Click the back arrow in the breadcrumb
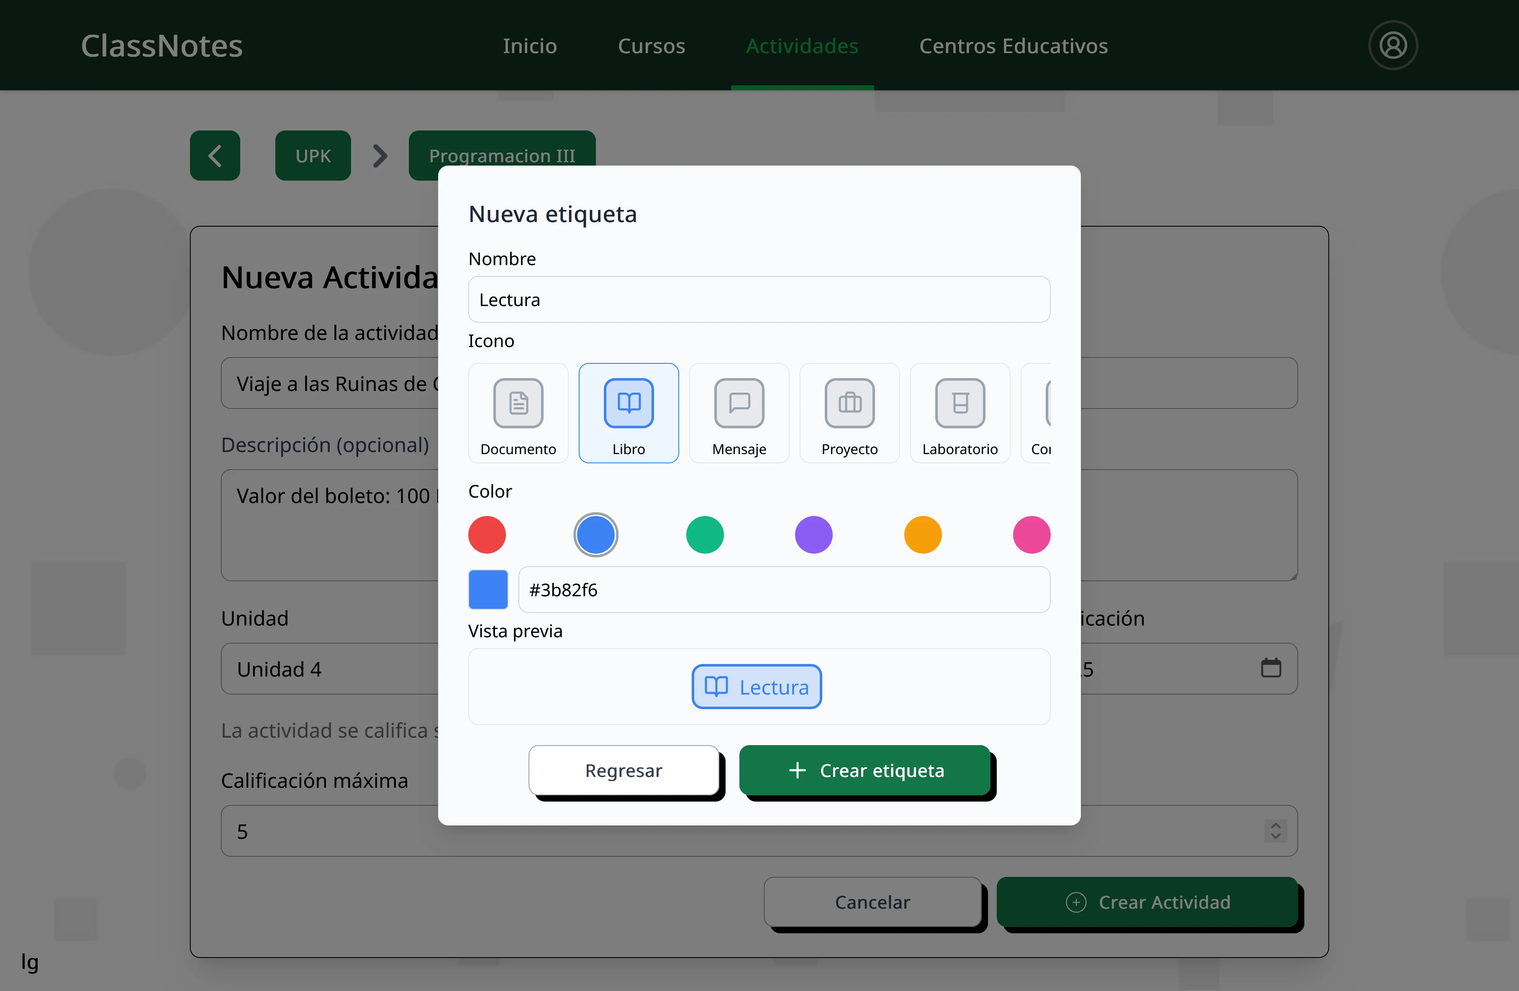The height and width of the screenshot is (991, 1519). (214, 156)
